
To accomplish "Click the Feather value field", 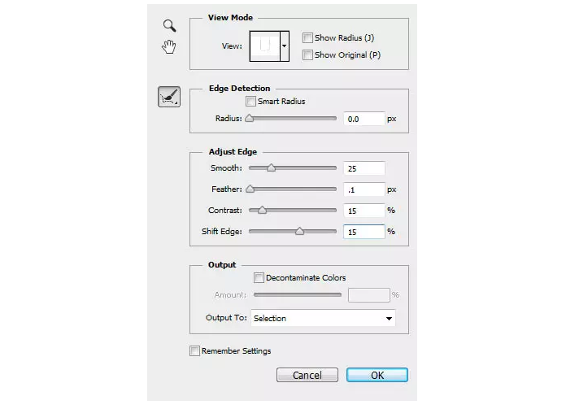I will click(364, 189).
